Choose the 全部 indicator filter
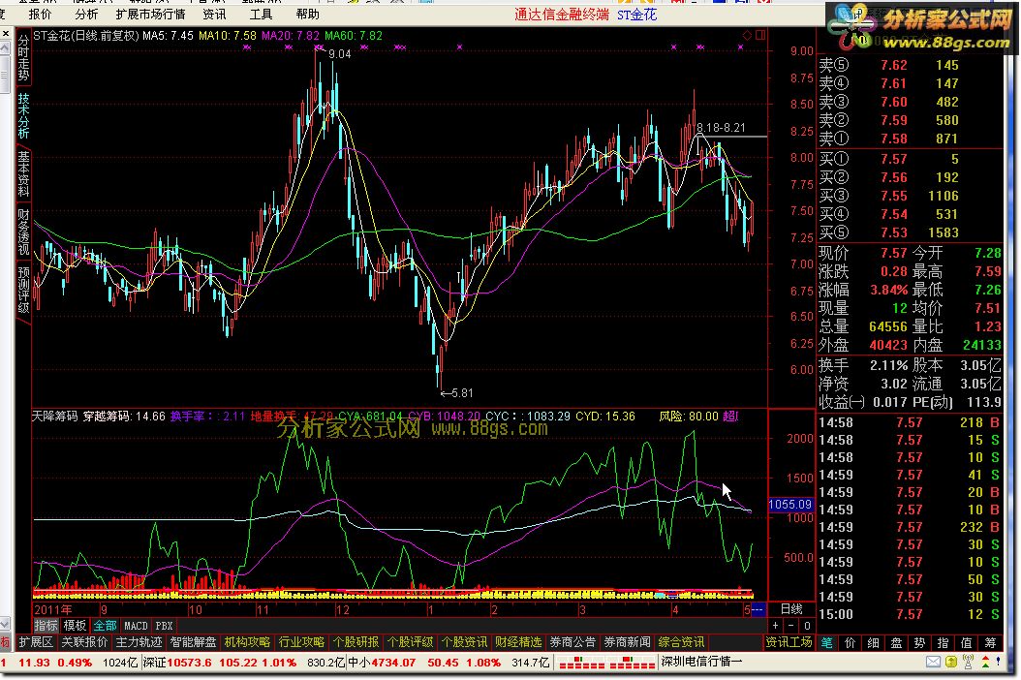The height and width of the screenshot is (680, 1021). coord(105,626)
